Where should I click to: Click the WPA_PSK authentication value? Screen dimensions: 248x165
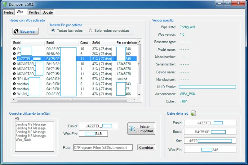pos(188,94)
